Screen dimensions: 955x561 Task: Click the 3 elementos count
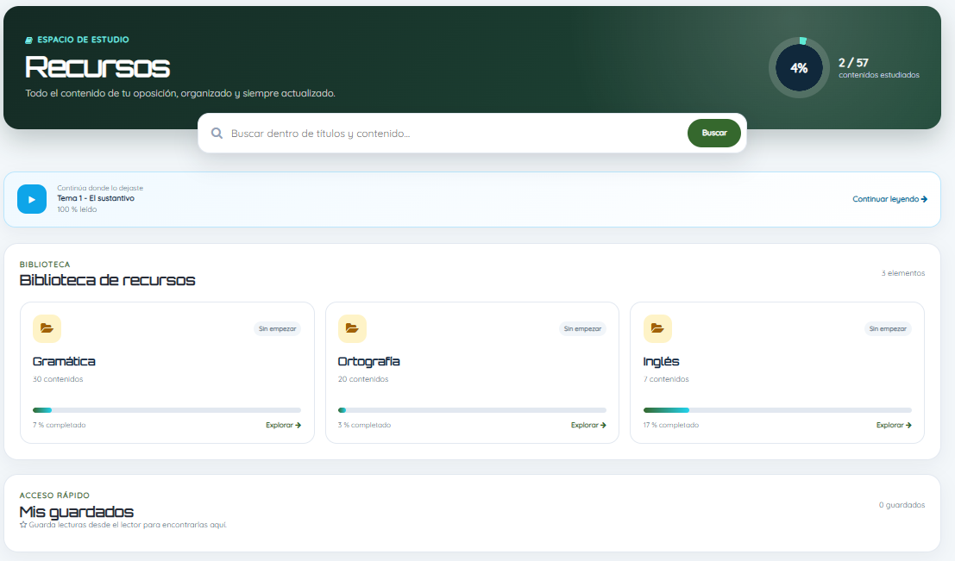coord(903,273)
